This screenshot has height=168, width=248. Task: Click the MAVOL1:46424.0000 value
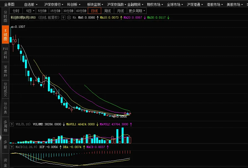coord(80,124)
